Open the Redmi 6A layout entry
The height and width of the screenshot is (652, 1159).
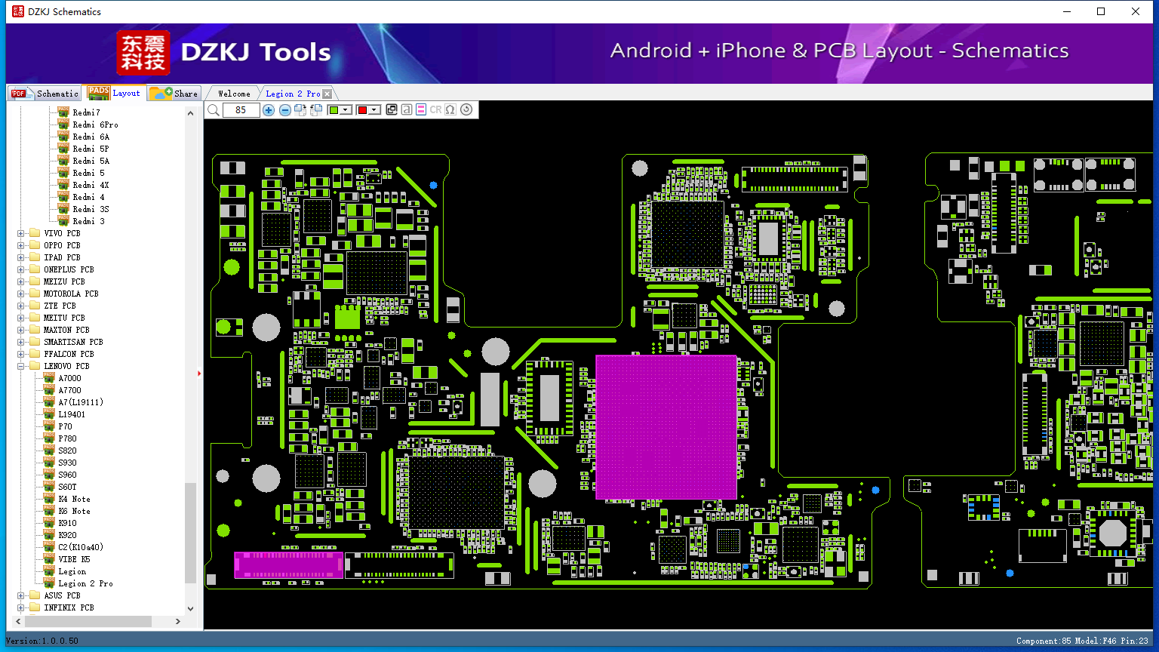(x=91, y=137)
